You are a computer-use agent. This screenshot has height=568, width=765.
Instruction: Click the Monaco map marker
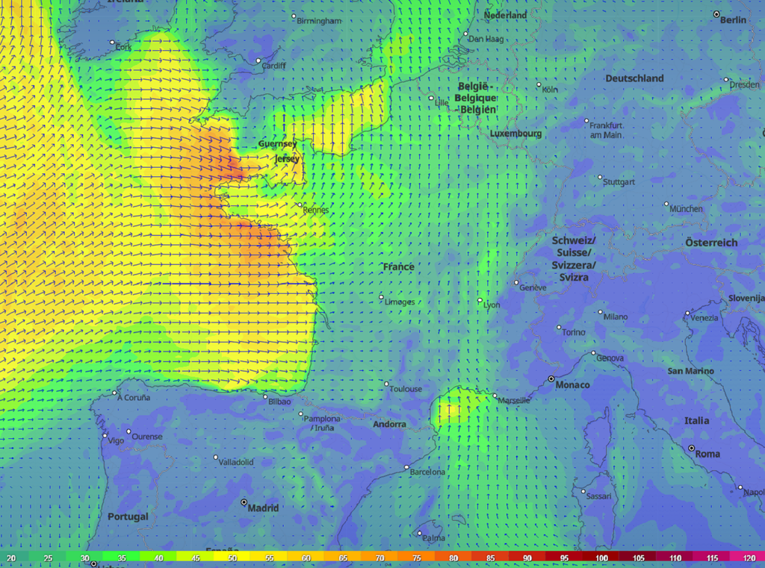[x=551, y=379]
